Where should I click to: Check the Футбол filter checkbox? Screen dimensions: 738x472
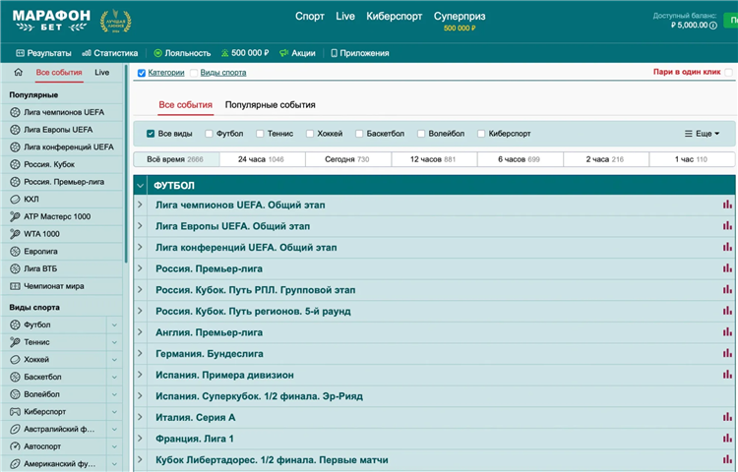coord(209,134)
